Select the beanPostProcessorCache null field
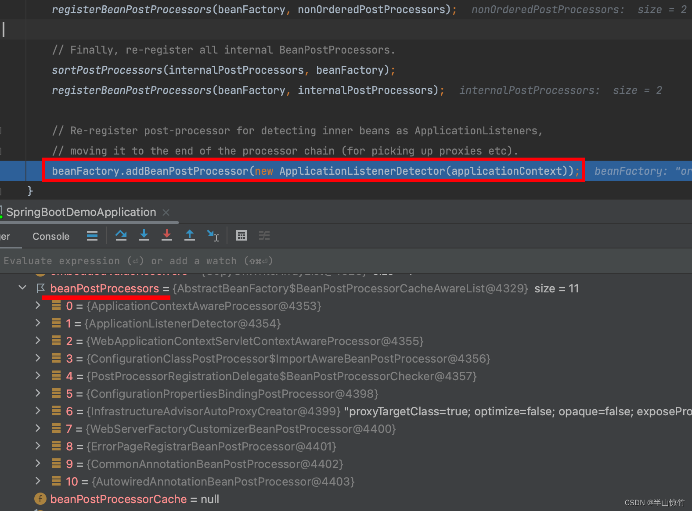 pyautogui.click(x=346, y=499)
